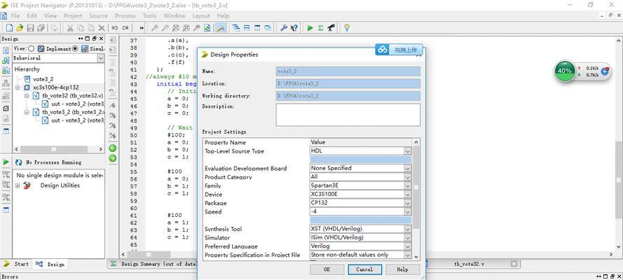Open the Device XC3S100E dropdown
623x280 pixels.
407,195
